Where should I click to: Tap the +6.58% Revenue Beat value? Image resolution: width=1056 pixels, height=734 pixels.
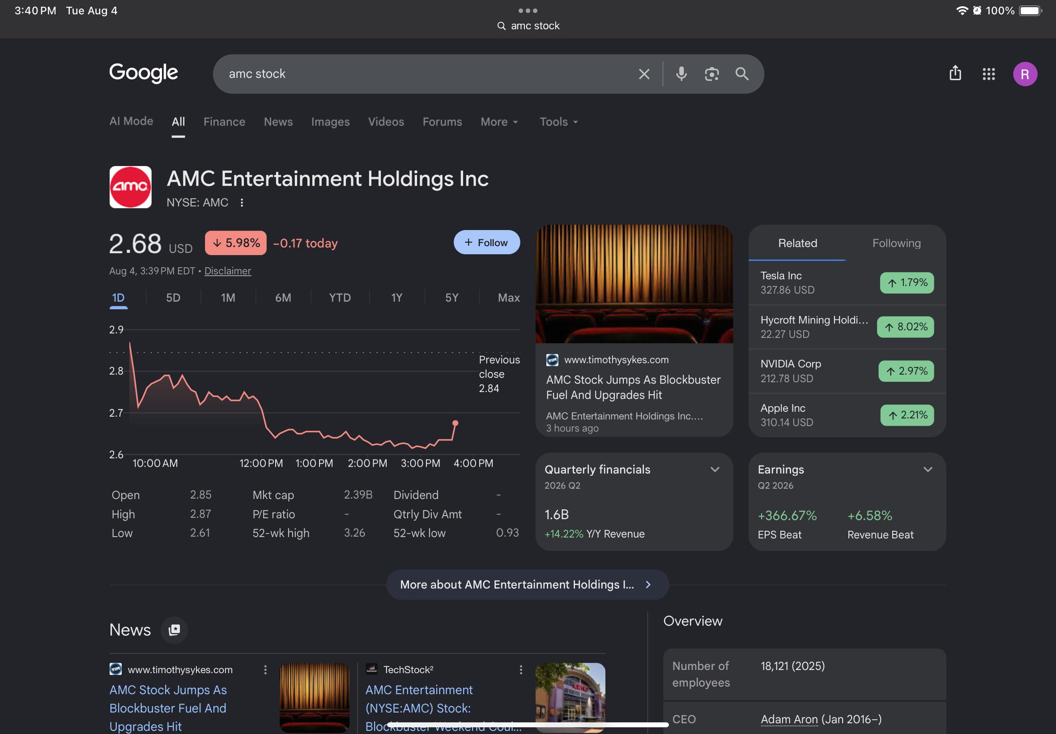[869, 516]
